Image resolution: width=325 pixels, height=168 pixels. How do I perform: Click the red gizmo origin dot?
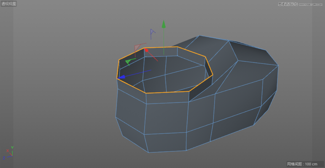[146, 49]
